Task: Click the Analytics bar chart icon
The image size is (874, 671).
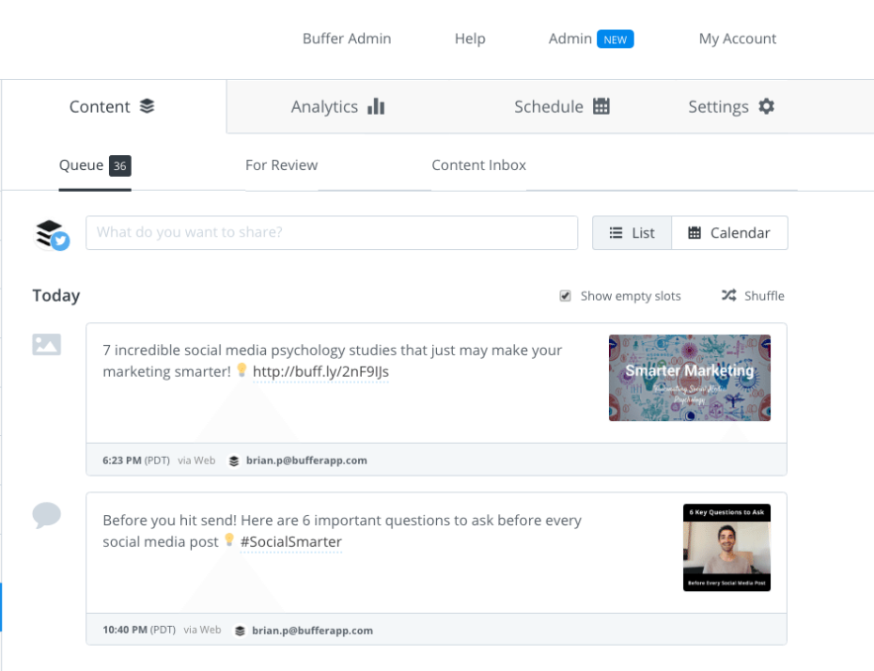Action: 376,106
